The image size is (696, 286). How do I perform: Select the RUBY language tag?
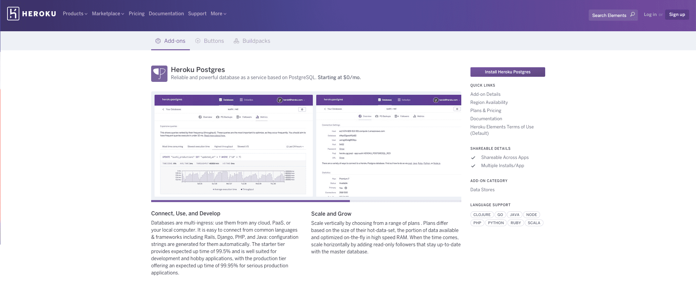[x=515, y=223]
